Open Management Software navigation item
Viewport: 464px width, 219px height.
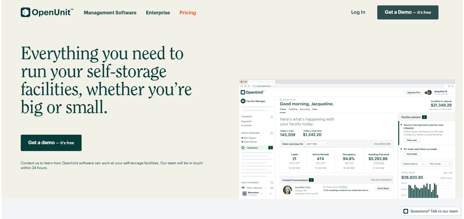click(110, 13)
